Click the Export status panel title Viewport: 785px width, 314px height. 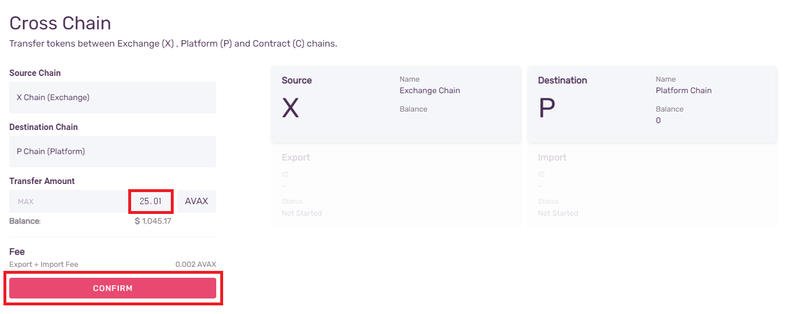coord(296,158)
